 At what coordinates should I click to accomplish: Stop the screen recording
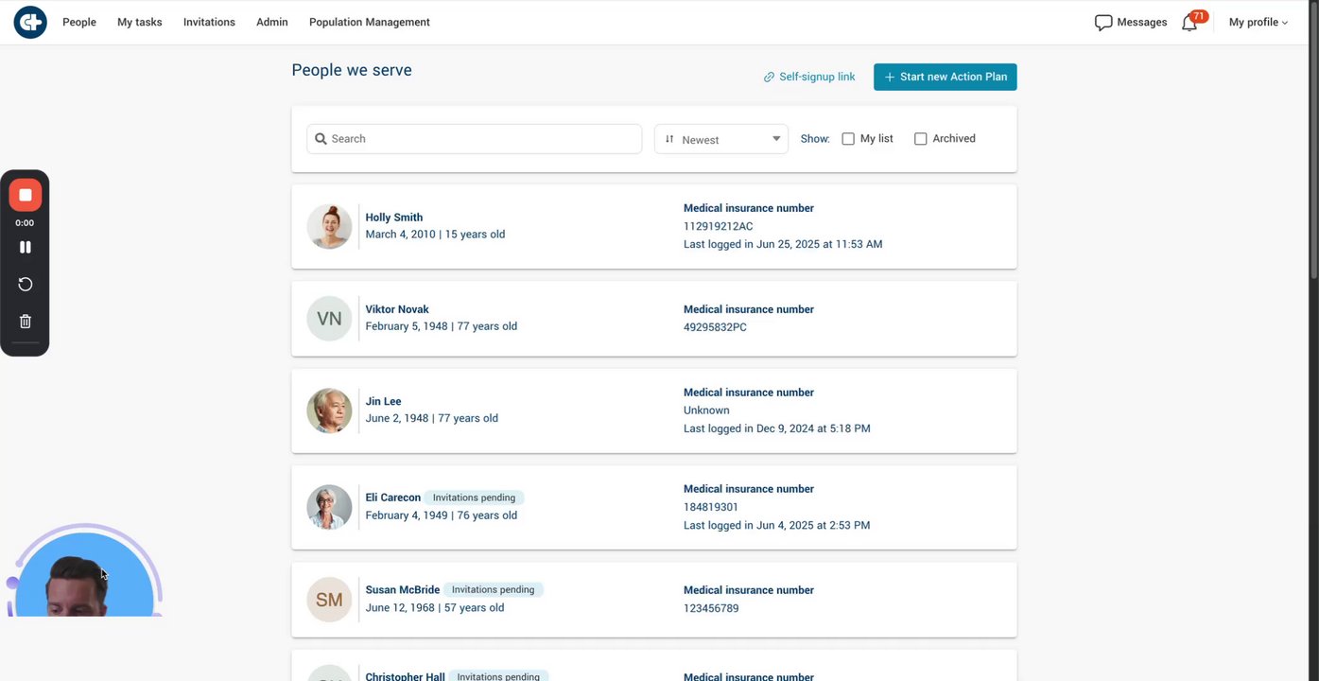26,195
